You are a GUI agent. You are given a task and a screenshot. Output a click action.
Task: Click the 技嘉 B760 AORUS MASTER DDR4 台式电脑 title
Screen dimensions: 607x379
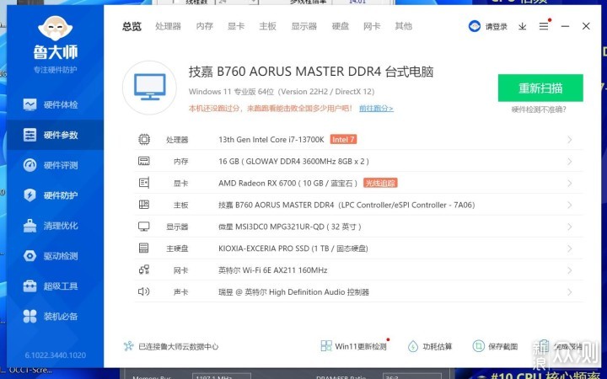pos(311,72)
